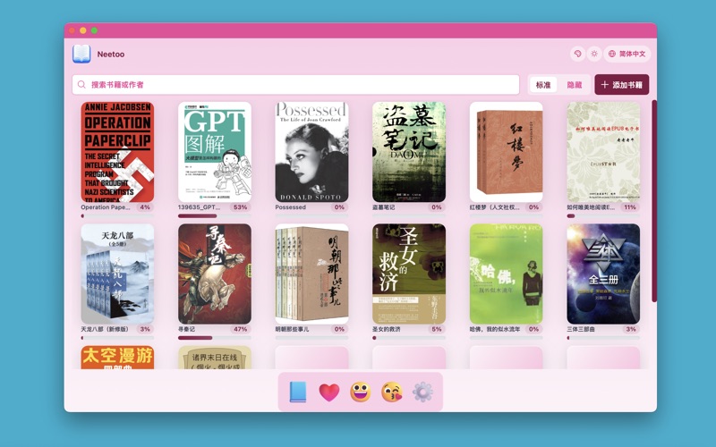Open the GPT图解 book cover
The width and height of the screenshot is (716, 447).
215,152
